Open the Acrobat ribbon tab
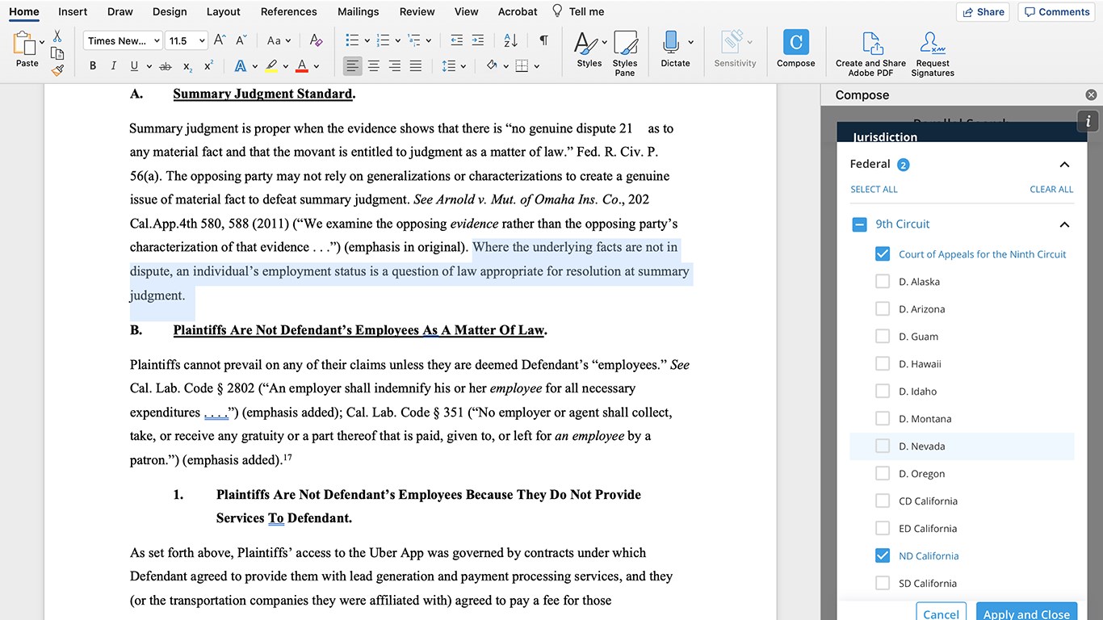 tap(518, 11)
